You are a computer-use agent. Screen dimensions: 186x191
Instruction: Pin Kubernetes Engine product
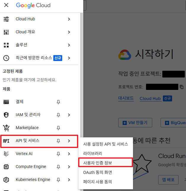(58, 180)
